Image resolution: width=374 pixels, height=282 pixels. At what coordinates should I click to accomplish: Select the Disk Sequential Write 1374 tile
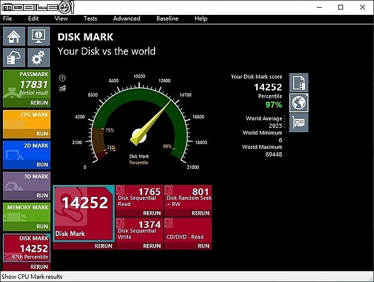tap(139, 230)
